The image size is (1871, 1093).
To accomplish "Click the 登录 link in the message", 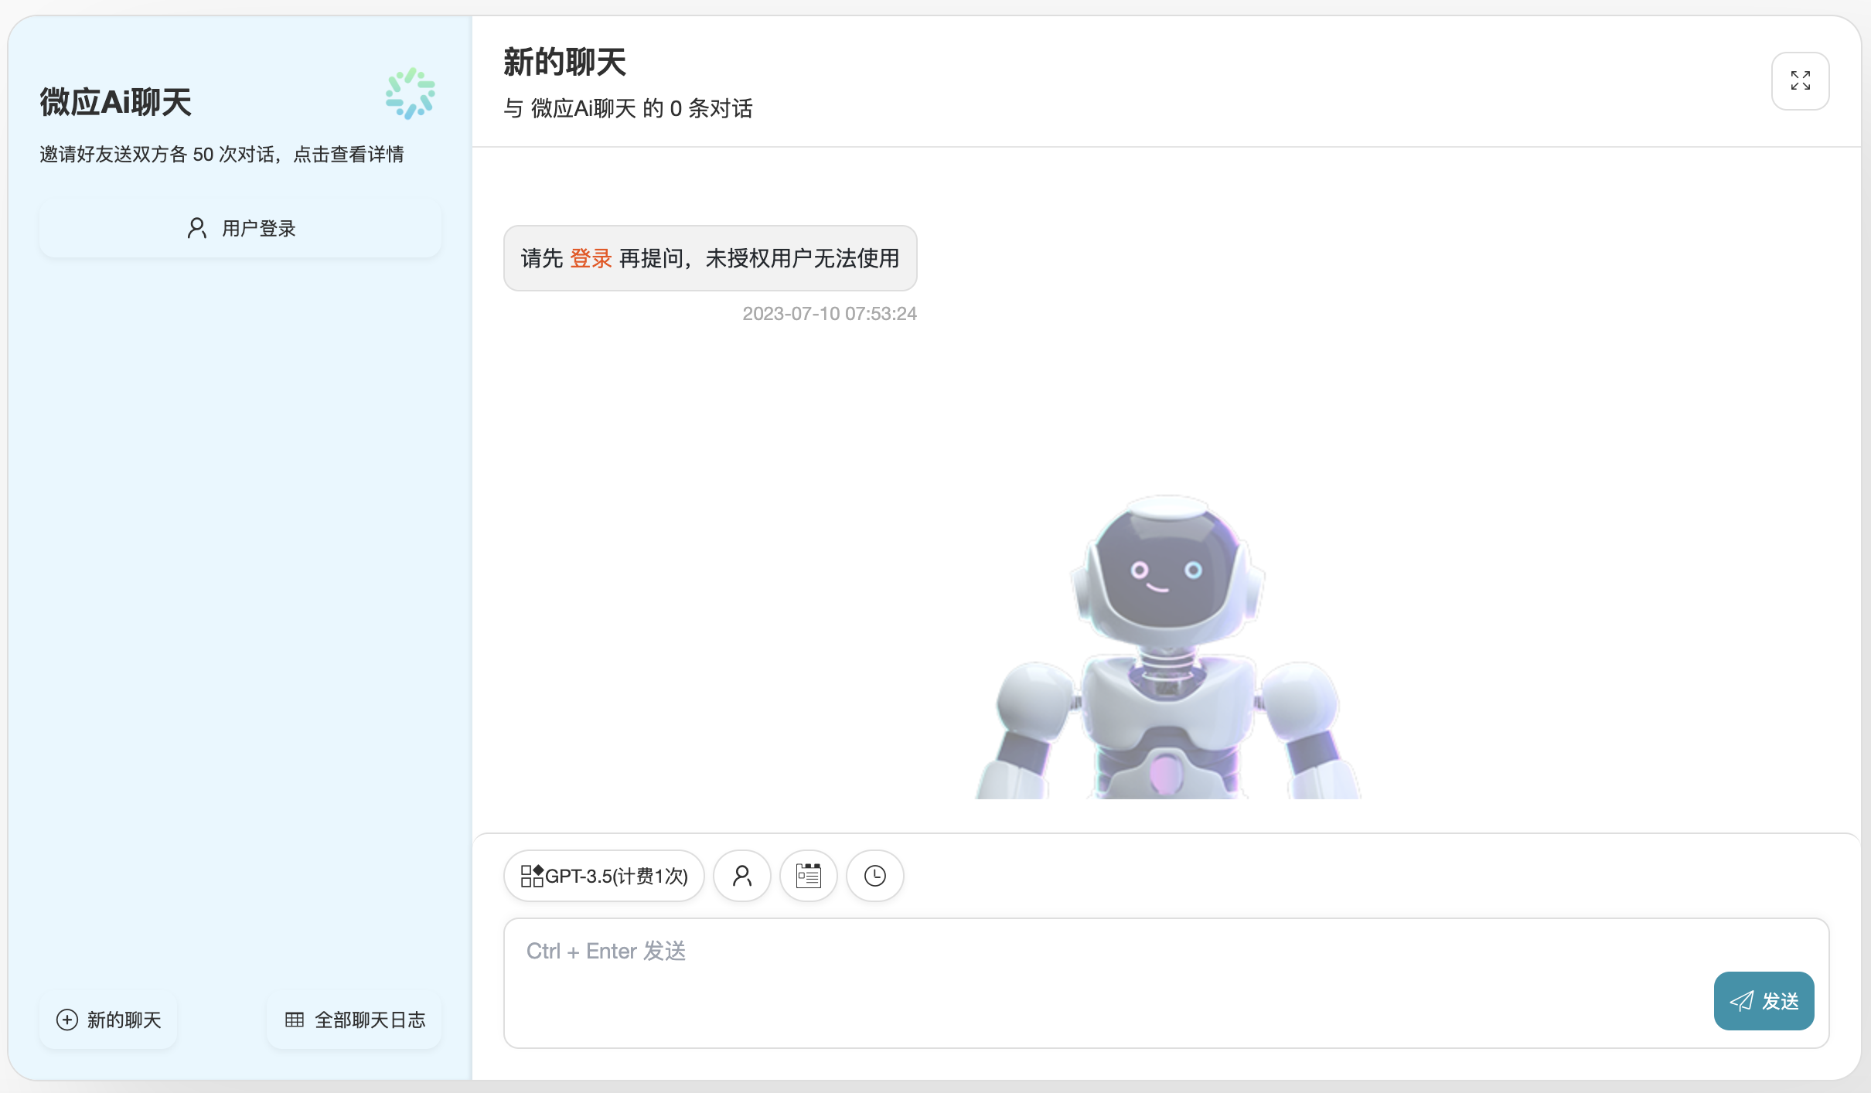I will [x=590, y=257].
